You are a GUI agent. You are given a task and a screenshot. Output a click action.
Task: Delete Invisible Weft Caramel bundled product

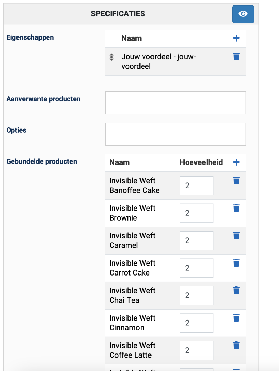236,236
